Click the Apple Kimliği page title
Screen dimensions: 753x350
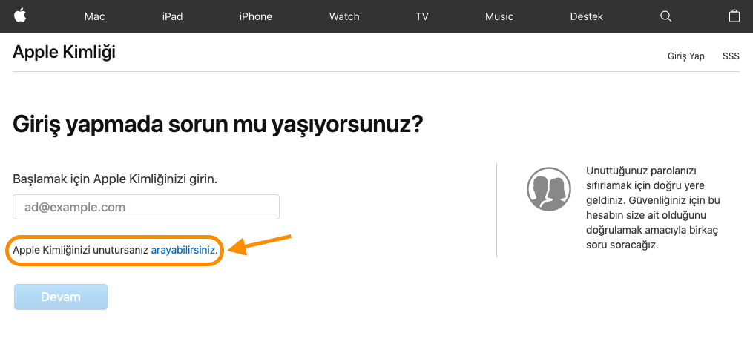click(x=64, y=52)
